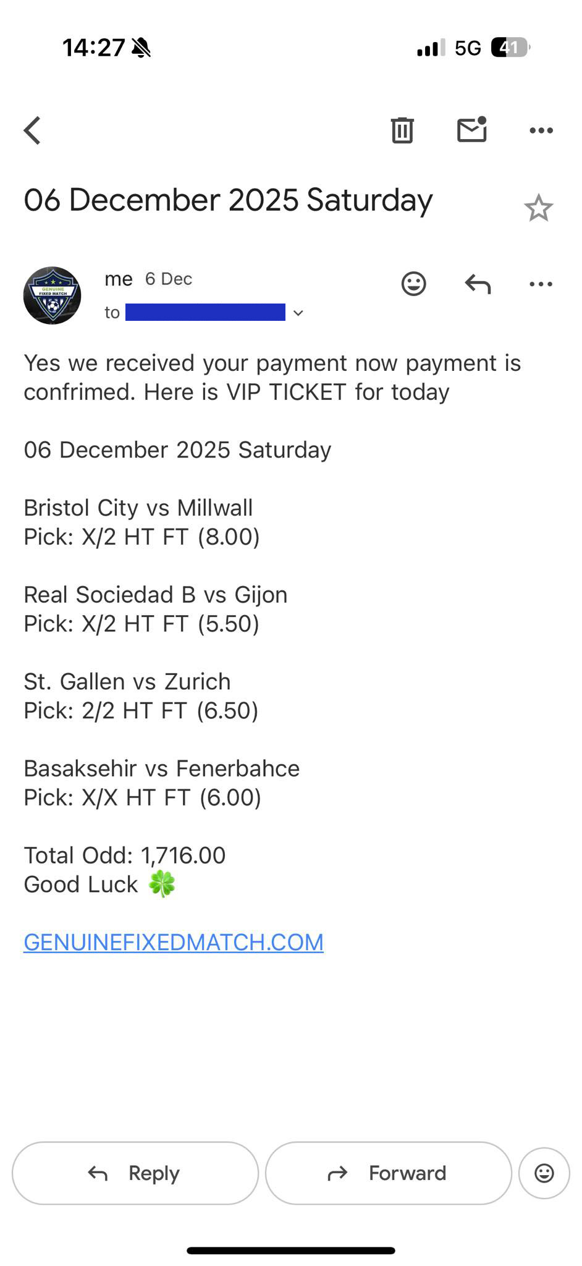The height and width of the screenshot is (1266, 582).
Task: Star this email
Action: click(x=538, y=208)
